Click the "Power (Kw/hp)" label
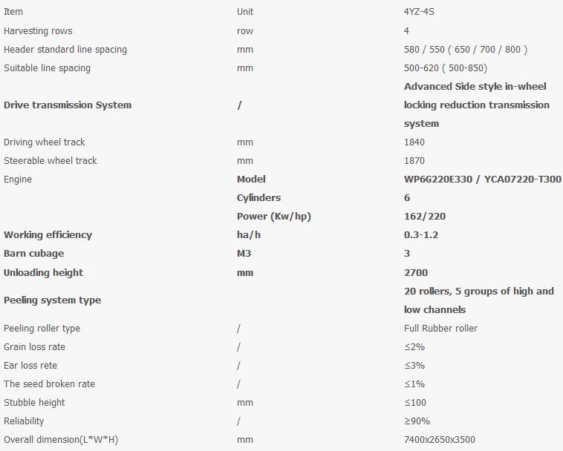 coord(273,216)
